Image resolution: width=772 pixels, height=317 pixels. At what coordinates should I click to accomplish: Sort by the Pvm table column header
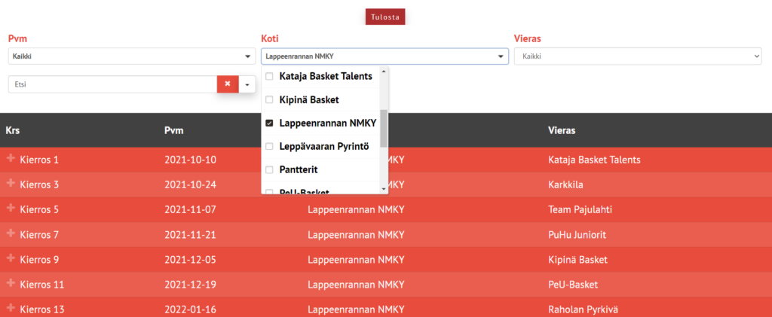(x=174, y=131)
